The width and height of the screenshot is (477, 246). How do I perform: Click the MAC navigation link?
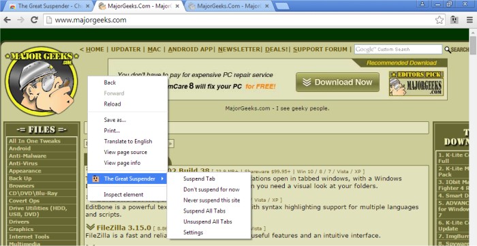154,49
